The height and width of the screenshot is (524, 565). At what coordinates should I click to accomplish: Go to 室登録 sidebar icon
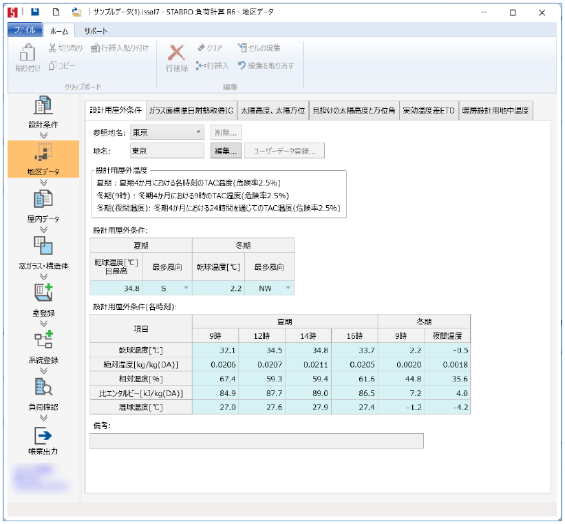(43, 293)
